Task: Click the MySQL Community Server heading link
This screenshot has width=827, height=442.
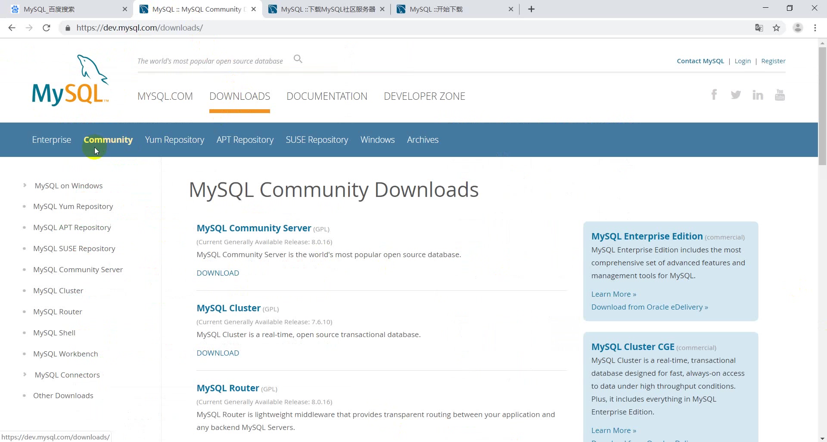Action: pos(254,228)
